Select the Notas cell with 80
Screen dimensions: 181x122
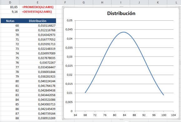coord(10,81)
